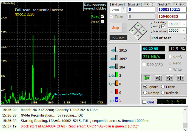Click the forward scan direction play icon
The image size is (188, 131).
147,78
